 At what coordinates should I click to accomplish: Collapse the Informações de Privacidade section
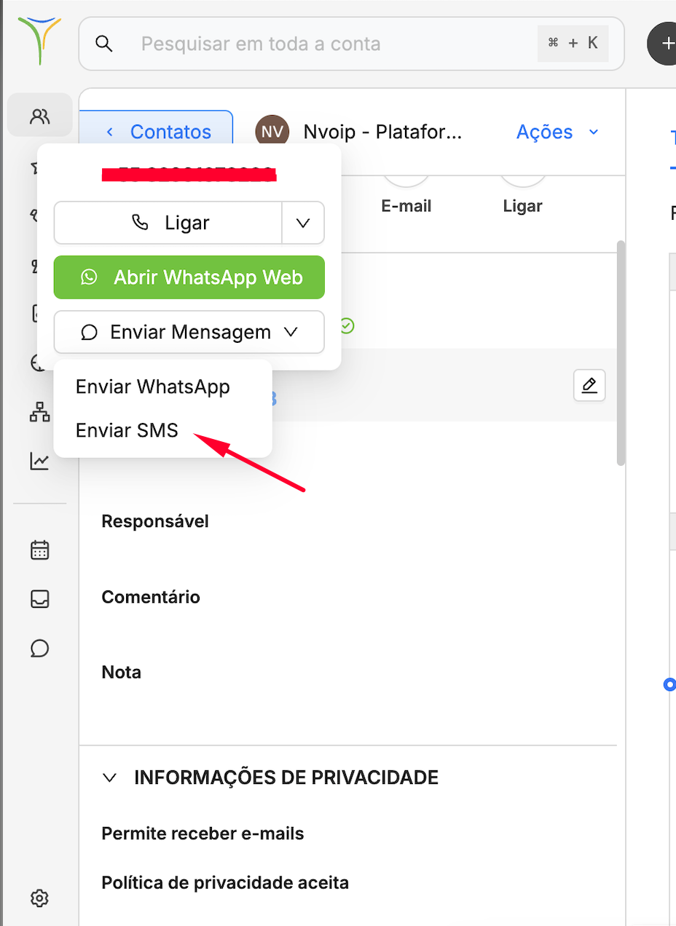(110, 777)
